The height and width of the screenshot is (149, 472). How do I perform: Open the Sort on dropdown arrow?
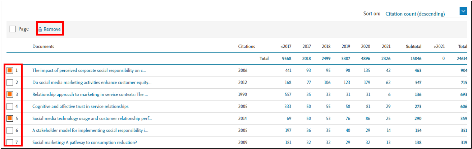click(x=463, y=12)
